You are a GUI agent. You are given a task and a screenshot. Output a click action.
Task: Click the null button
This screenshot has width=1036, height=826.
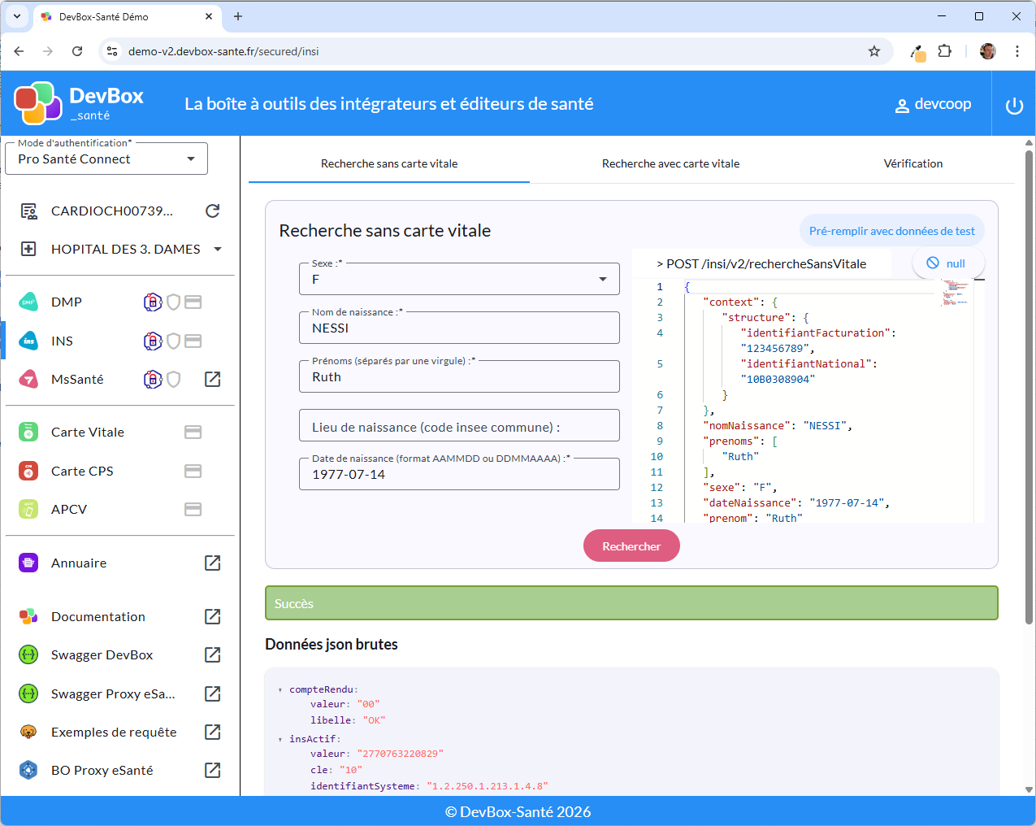947,263
